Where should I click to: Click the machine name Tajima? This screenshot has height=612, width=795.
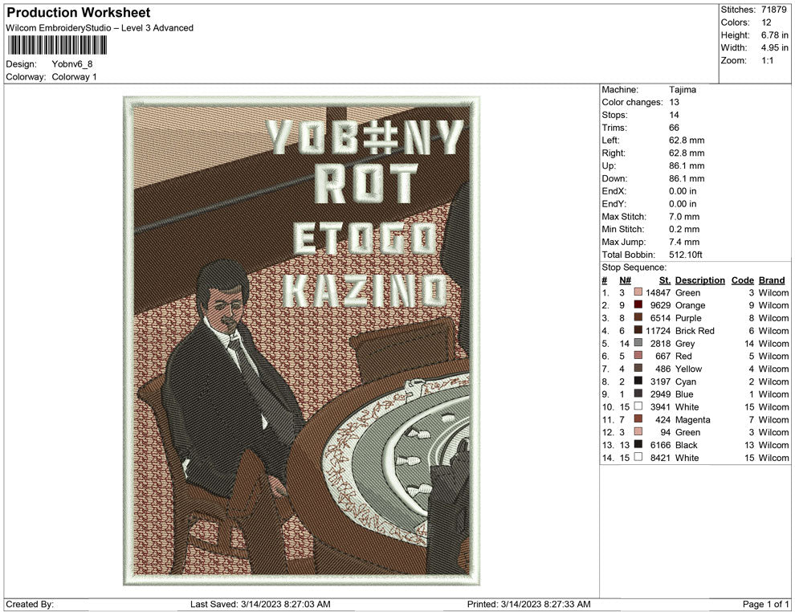click(x=682, y=89)
